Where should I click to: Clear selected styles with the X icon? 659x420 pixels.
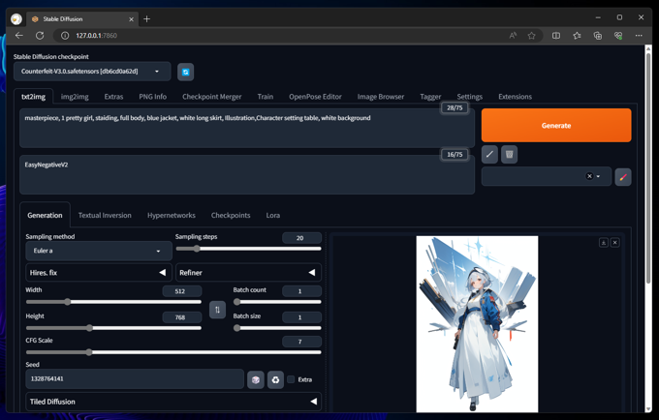[x=589, y=176]
